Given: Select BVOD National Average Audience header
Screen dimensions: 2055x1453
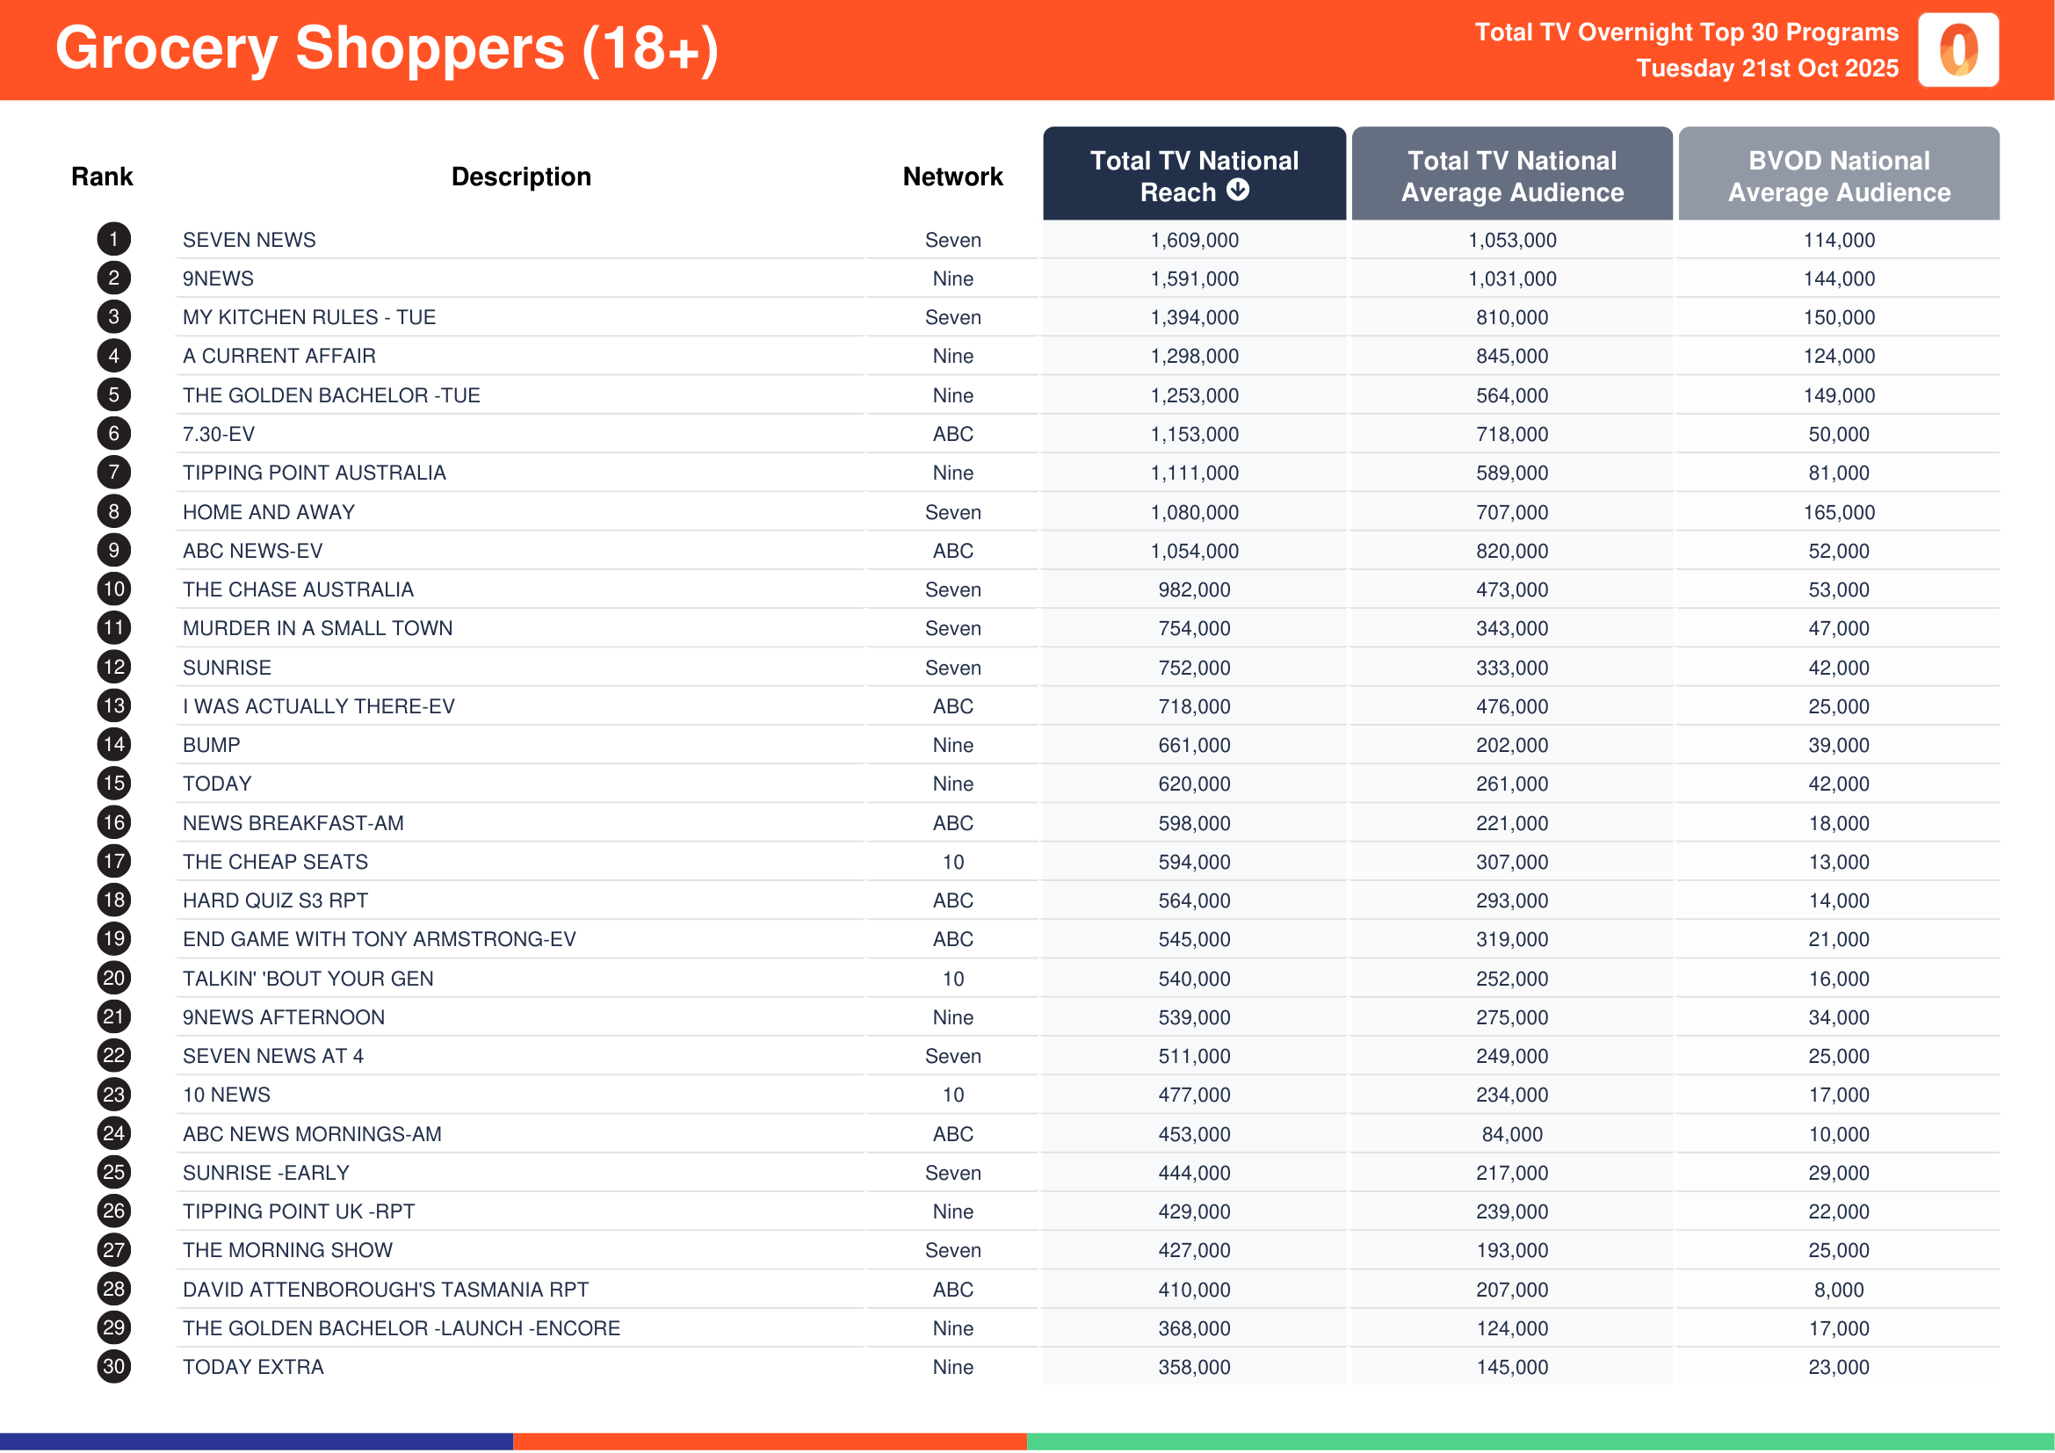Looking at the screenshot, I should (1837, 176).
